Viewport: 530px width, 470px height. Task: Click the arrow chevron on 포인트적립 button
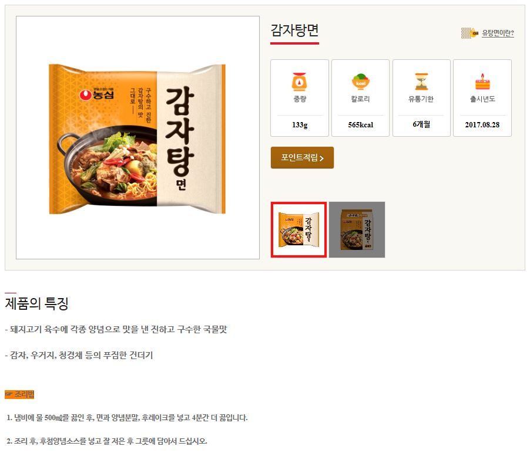click(321, 158)
